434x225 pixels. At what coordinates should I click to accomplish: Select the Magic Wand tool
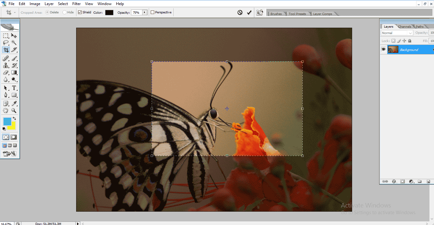click(14, 43)
